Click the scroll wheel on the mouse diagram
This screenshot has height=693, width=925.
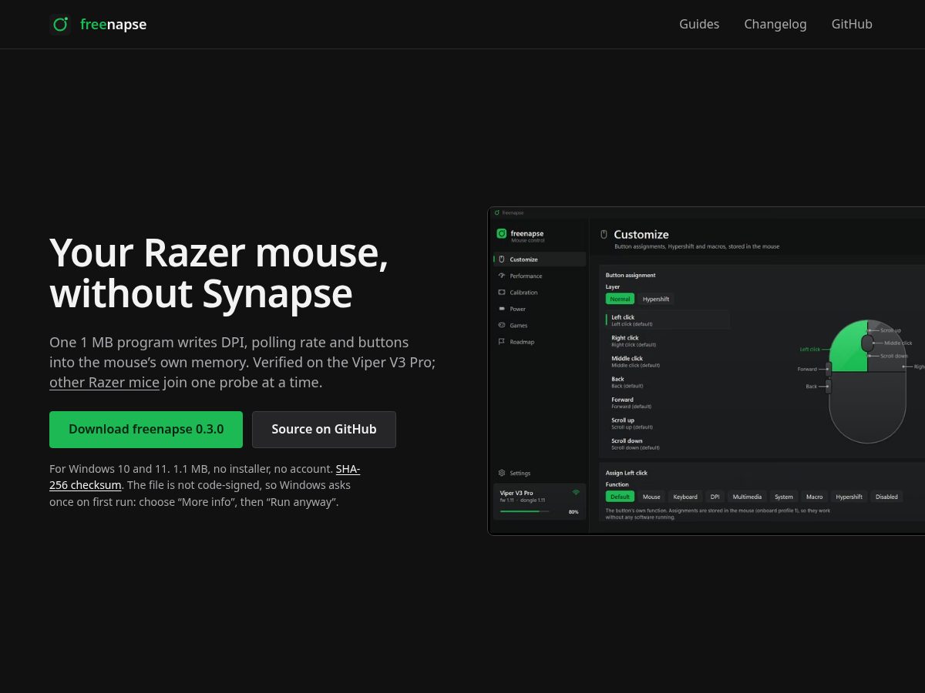click(x=867, y=343)
